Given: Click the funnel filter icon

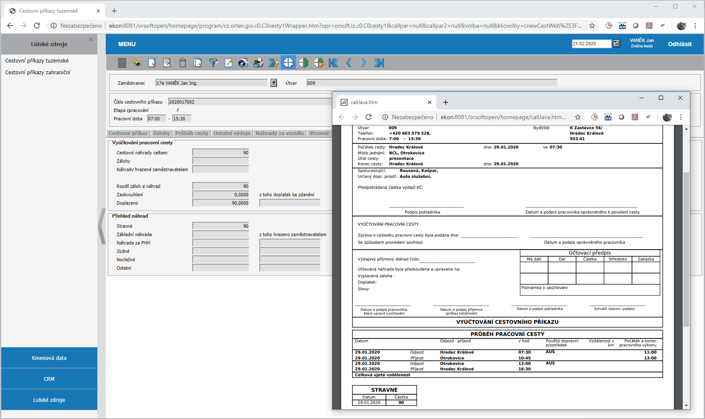Looking at the screenshot, I should [213, 63].
